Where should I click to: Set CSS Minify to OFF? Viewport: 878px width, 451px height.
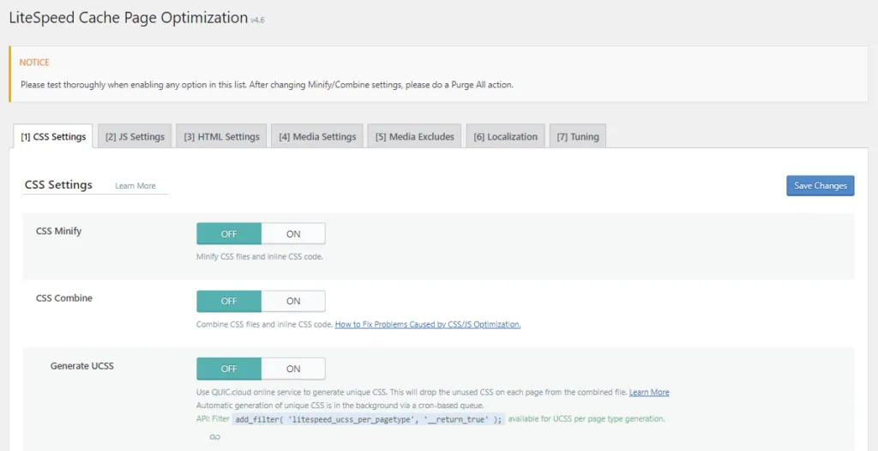coord(229,233)
